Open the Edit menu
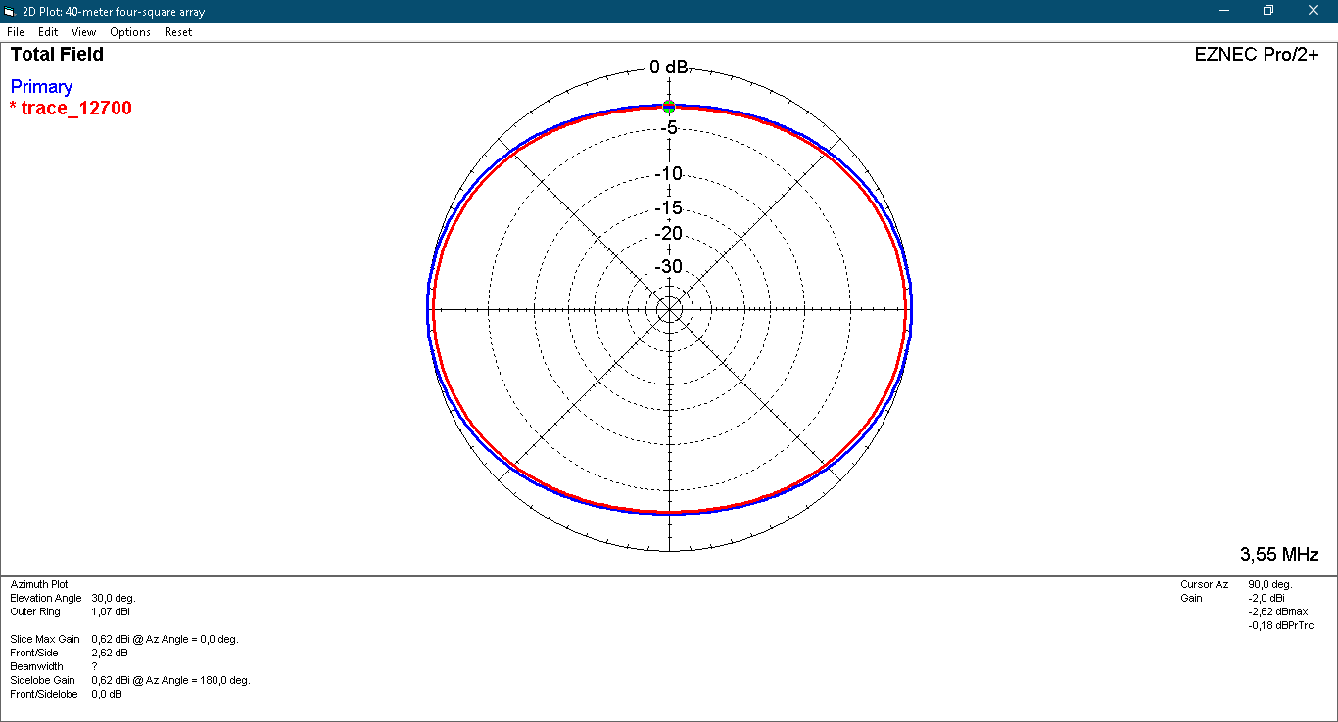1338x722 pixels. point(48,32)
